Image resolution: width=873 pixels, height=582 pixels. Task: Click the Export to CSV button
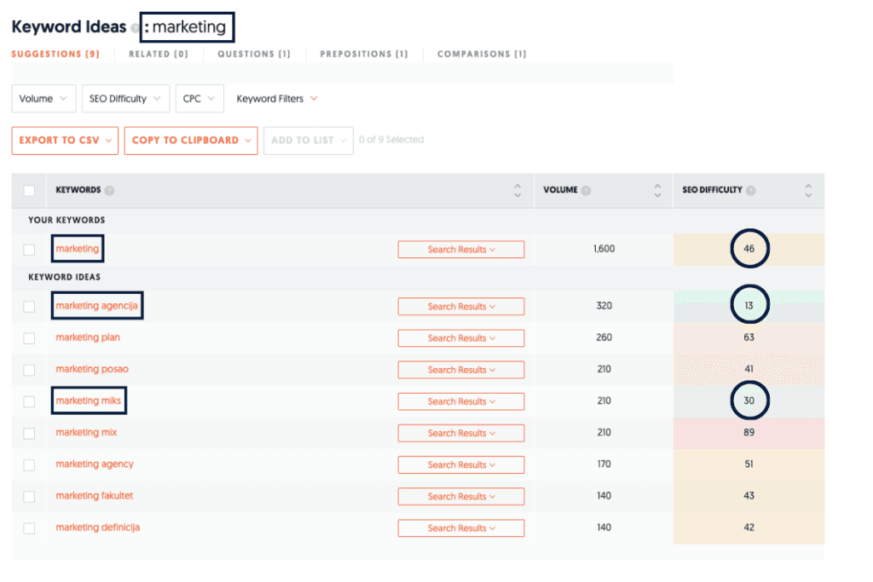[x=65, y=141]
